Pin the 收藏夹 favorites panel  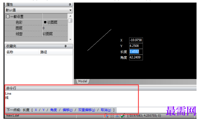tap(65, 46)
